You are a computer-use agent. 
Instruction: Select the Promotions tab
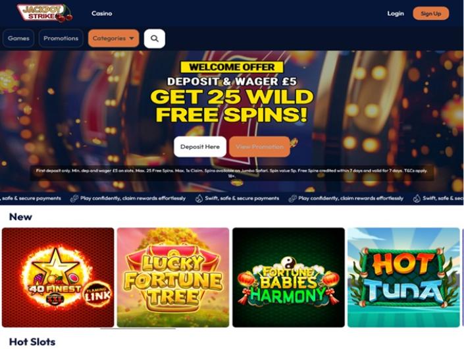point(61,38)
